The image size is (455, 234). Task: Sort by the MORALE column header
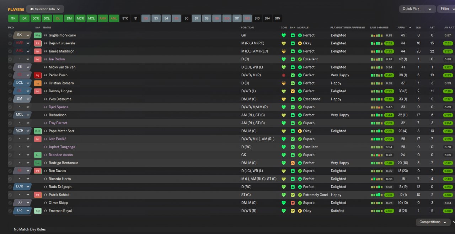pos(303,27)
